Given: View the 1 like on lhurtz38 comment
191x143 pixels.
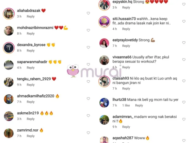Looking at the screenshot, I should [x=126, y=106].
